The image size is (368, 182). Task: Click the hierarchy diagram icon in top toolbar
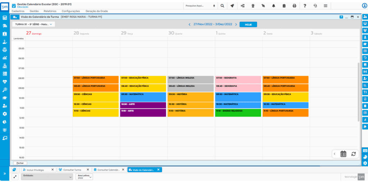243,6
